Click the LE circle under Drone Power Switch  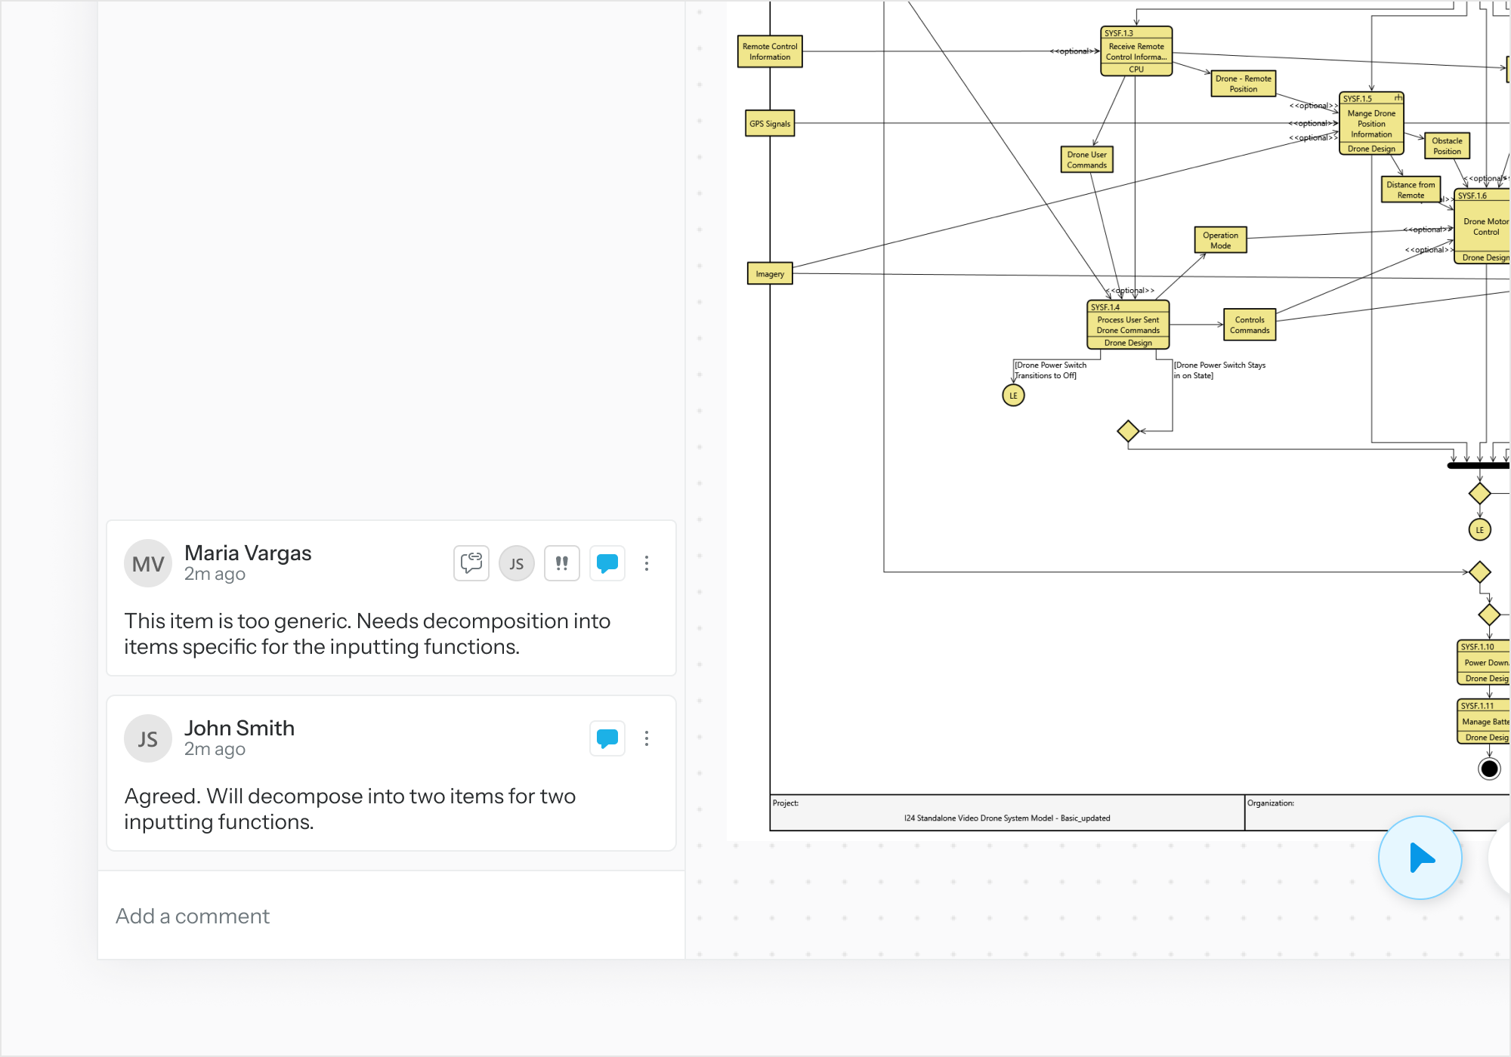(1013, 396)
